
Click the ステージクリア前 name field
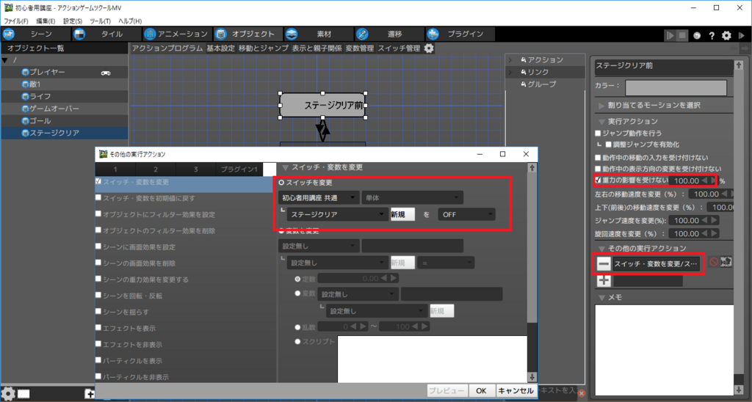coord(664,67)
